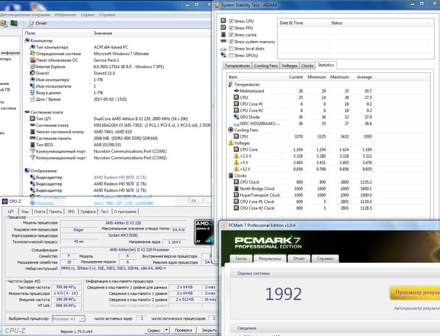Click the Stress local disks drive icon

point(223,49)
